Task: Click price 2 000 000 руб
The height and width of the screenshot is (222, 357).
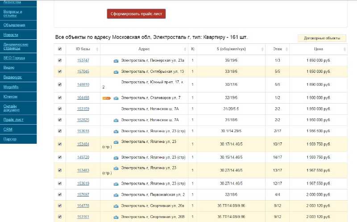Action: [x=318, y=195]
